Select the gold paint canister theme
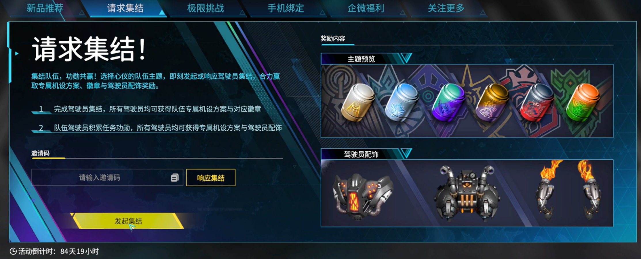Viewport: 641px width, 259px height. click(x=357, y=103)
